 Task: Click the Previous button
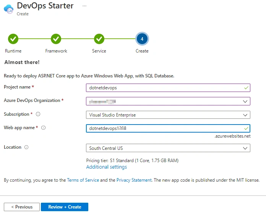tap(22, 207)
